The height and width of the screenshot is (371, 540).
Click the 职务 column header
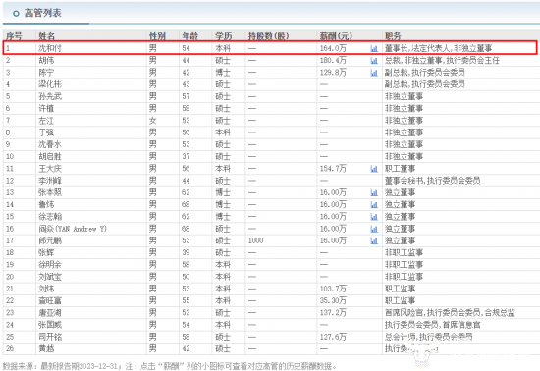click(393, 36)
